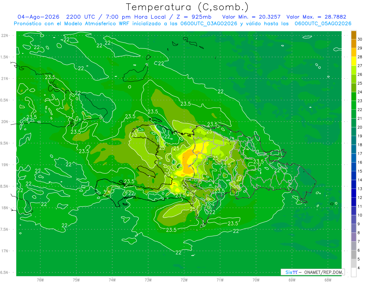Click the colorbar label 4
Image resolution: width=368 pixels, height=284 pixels.
click(x=359, y=268)
